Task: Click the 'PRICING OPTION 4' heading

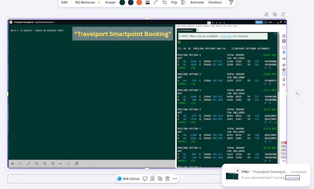Action: (x=189, y=110)
